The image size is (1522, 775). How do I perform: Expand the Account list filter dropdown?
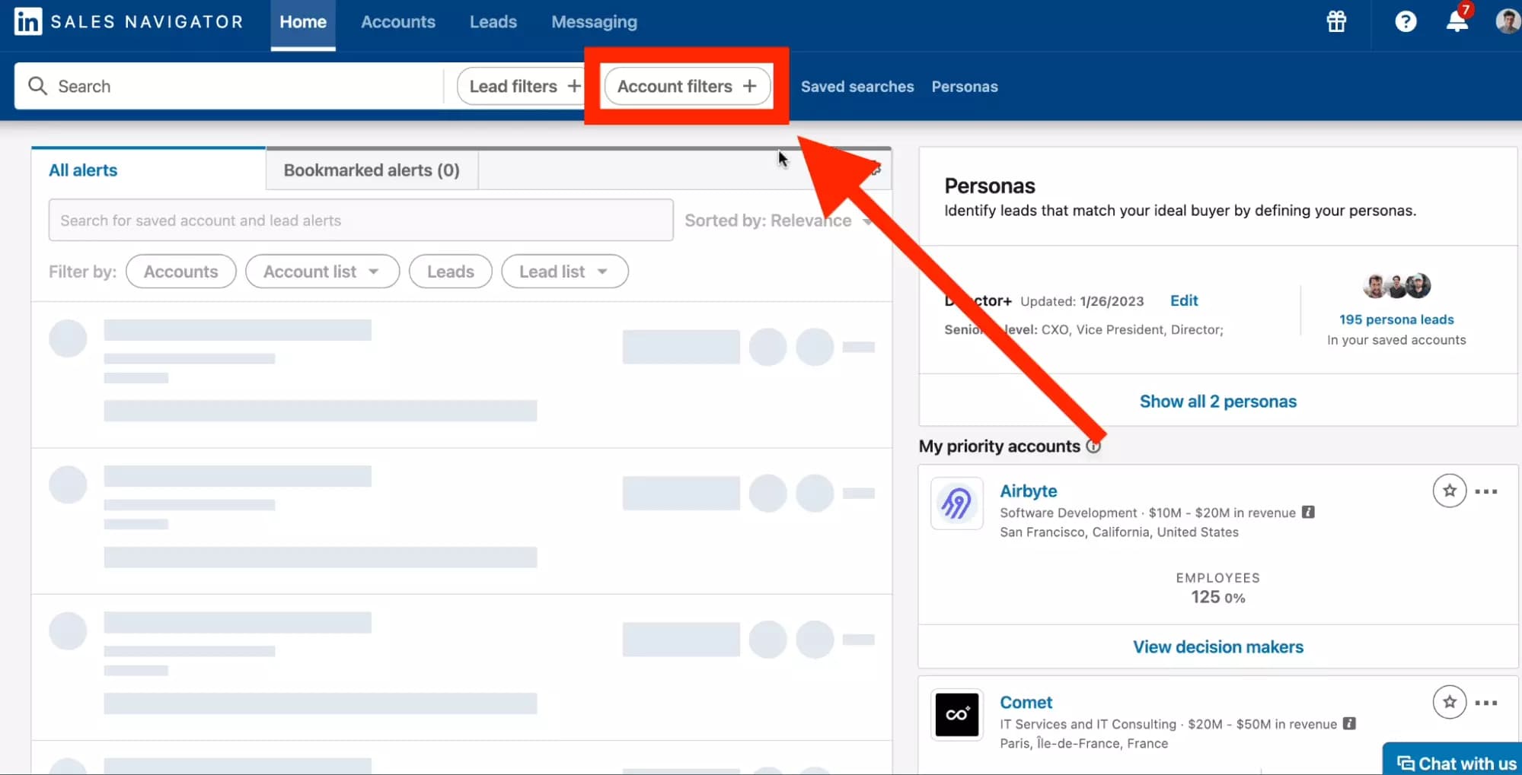[x=322, y=271]
